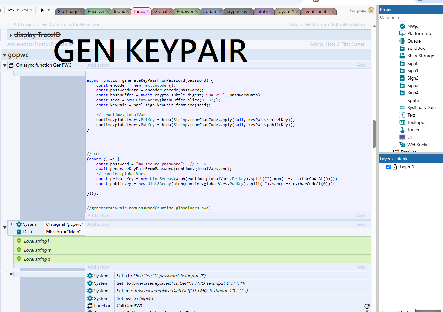Close the Global tab
The image size is (443, 312).
coord(170,12)
